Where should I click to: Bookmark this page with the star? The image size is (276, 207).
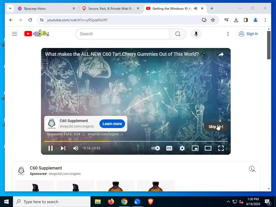click(x=213, y=20)
